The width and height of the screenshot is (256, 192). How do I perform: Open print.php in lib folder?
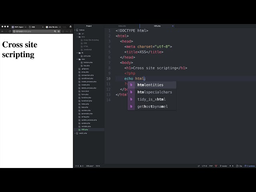tap(87, 56)
